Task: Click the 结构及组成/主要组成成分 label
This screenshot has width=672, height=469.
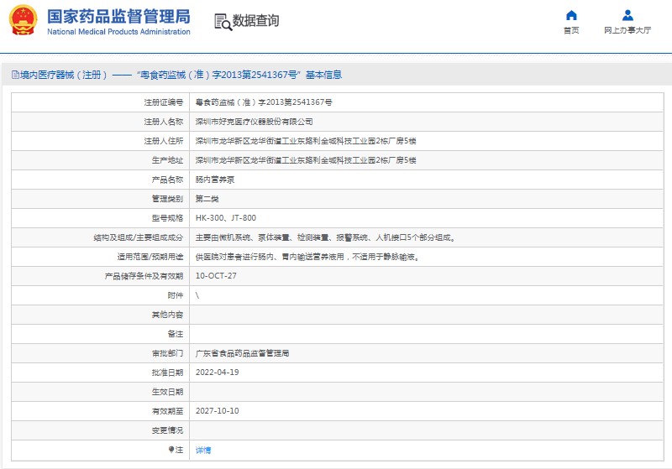Action: click(x=139, y=237)
